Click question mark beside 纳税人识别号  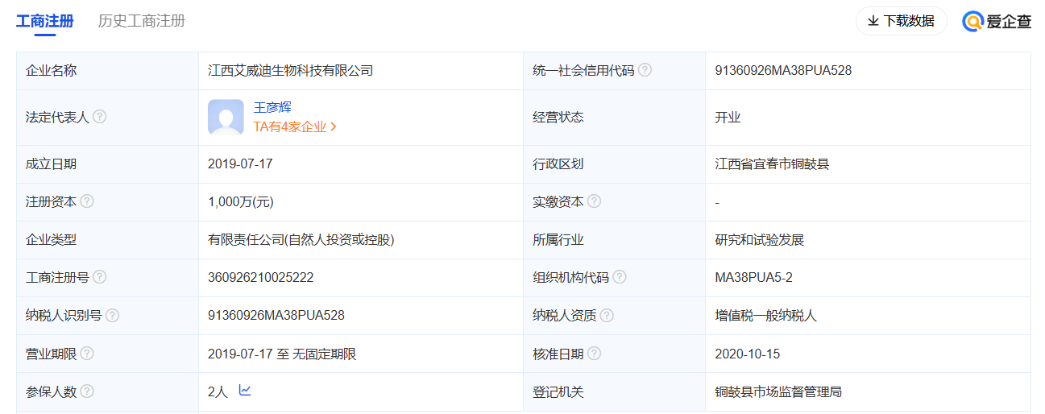pyautogui.click(x=112, y=315)
